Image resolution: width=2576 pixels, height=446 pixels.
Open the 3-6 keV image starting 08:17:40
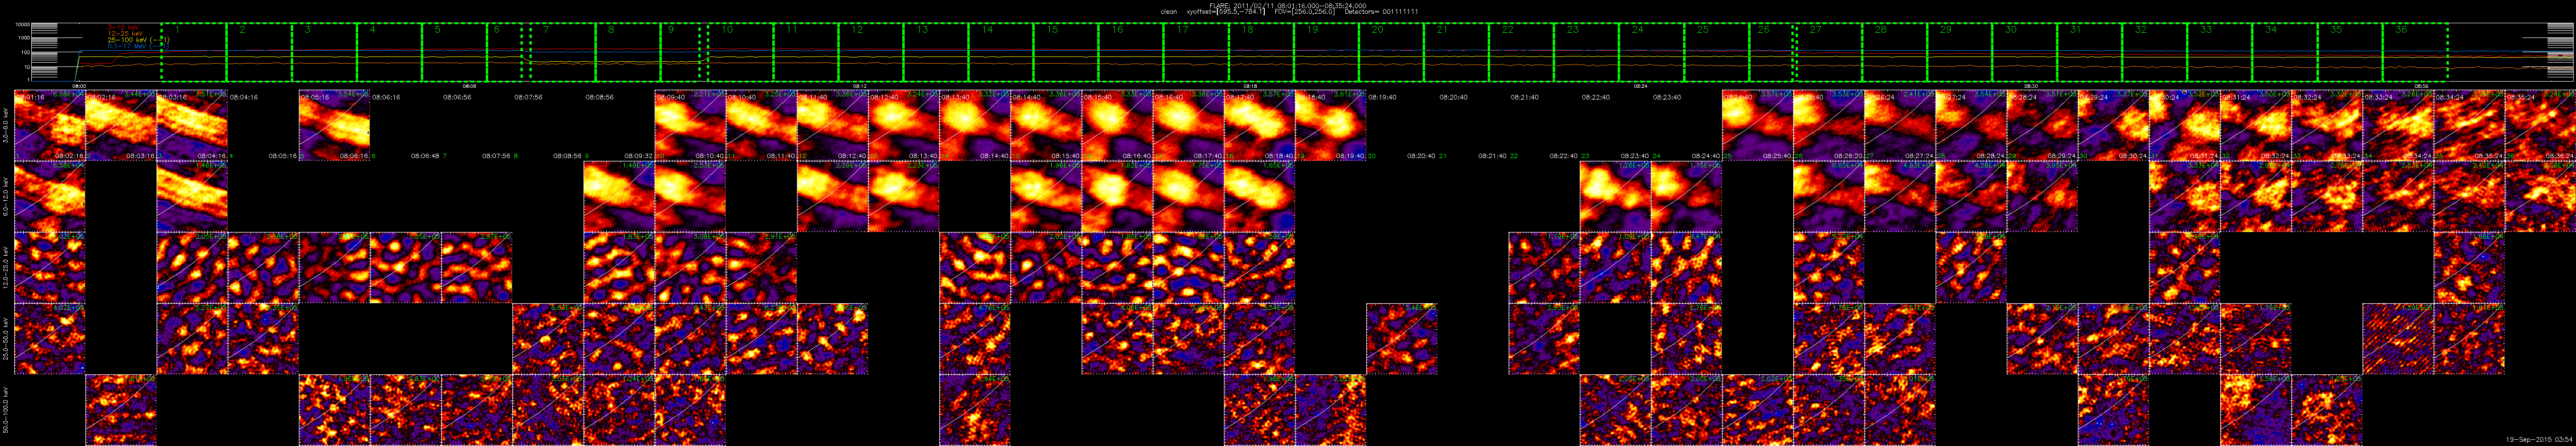tap(1259, 125)
